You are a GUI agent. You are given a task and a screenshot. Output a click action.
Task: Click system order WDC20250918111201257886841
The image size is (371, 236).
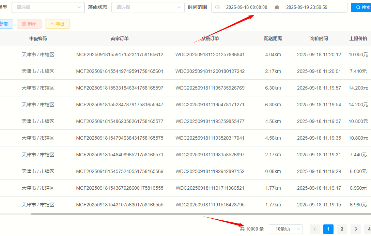pyautogui.click(x=210, y=54)
